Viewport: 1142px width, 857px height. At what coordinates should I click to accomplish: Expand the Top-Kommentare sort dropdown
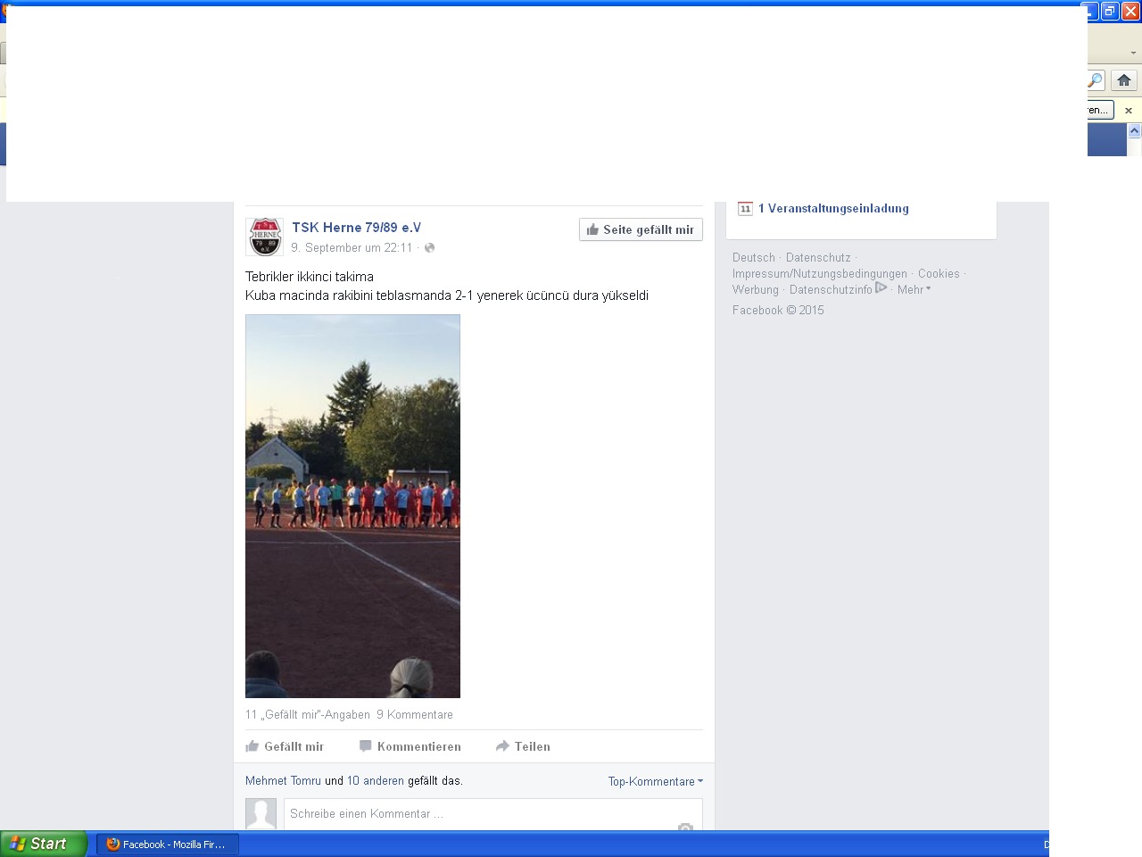pos(656,782)
